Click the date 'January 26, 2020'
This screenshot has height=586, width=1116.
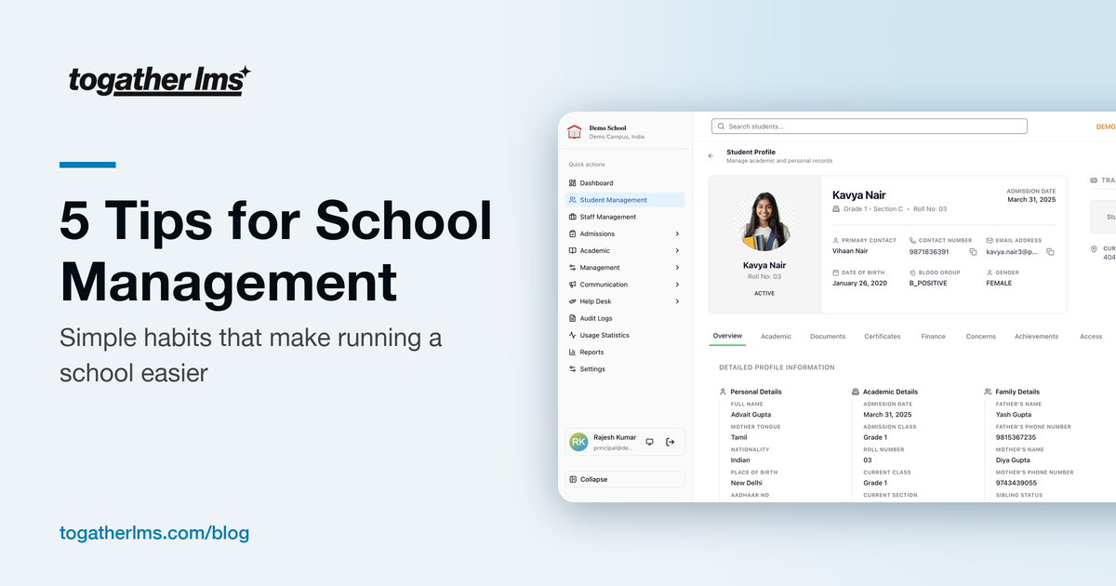[859, 283]
